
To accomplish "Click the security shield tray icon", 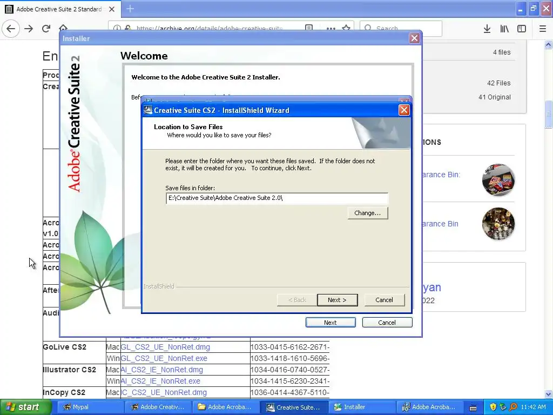I will 493,407.
